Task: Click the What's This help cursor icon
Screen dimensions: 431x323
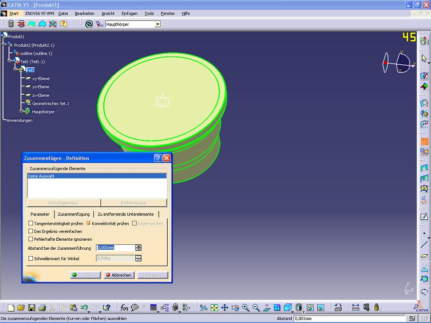Action: [106, 308]
